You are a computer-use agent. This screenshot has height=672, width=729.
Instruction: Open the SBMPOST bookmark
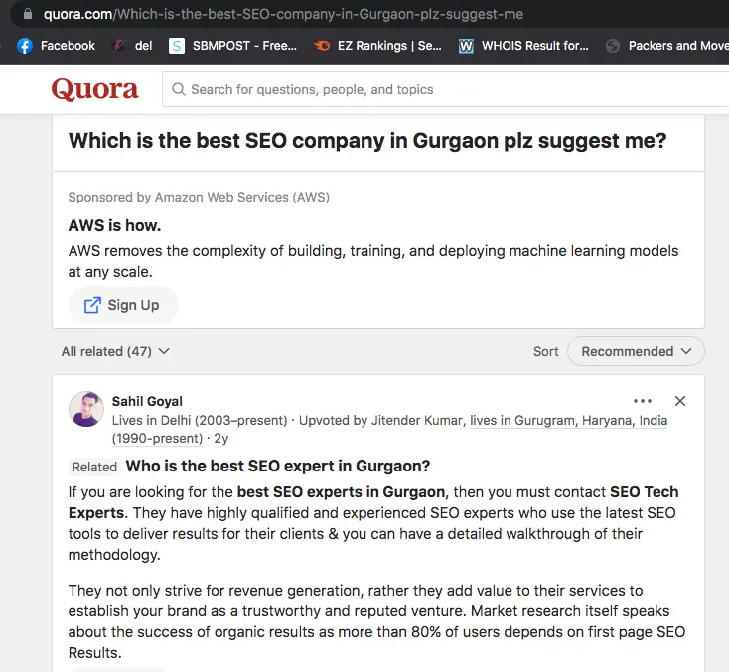pyautogui.click(x=233, y=46)
